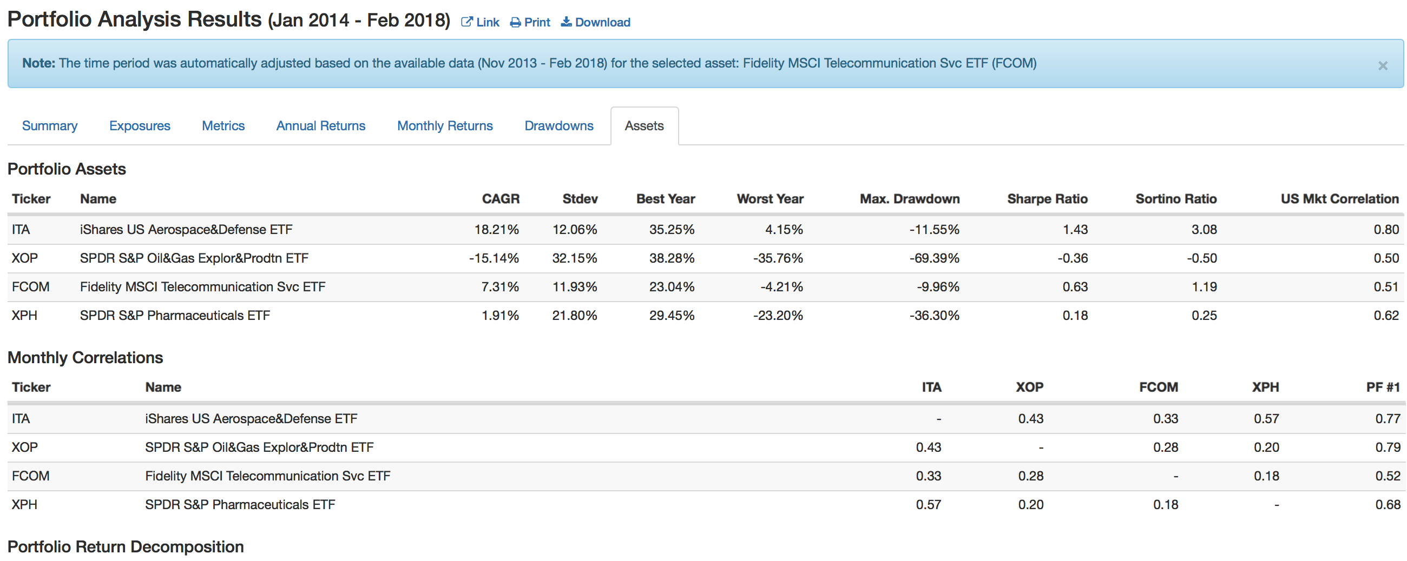Viewport: 1407px width, 561px height.
Task: Select FCOM ticker in Portfolio Assets table
Action: [x=31, y=286]
